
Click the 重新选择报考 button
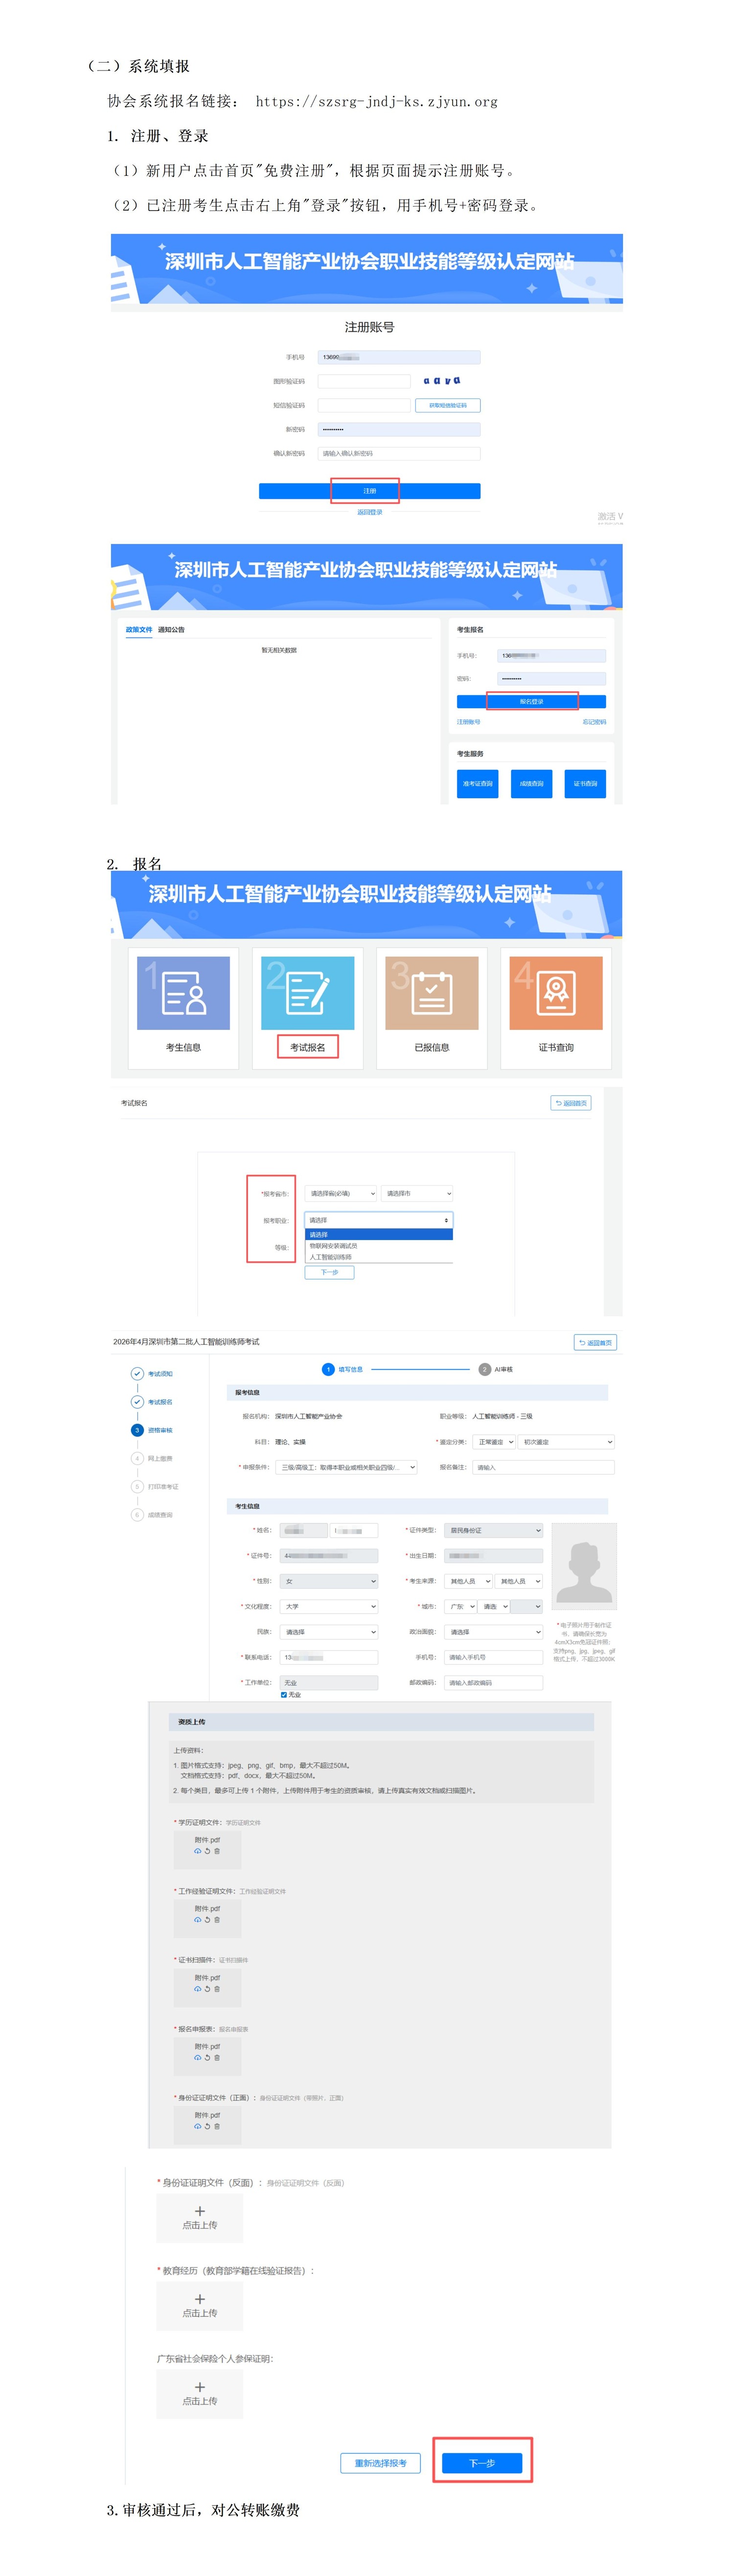click(380, 2462)
